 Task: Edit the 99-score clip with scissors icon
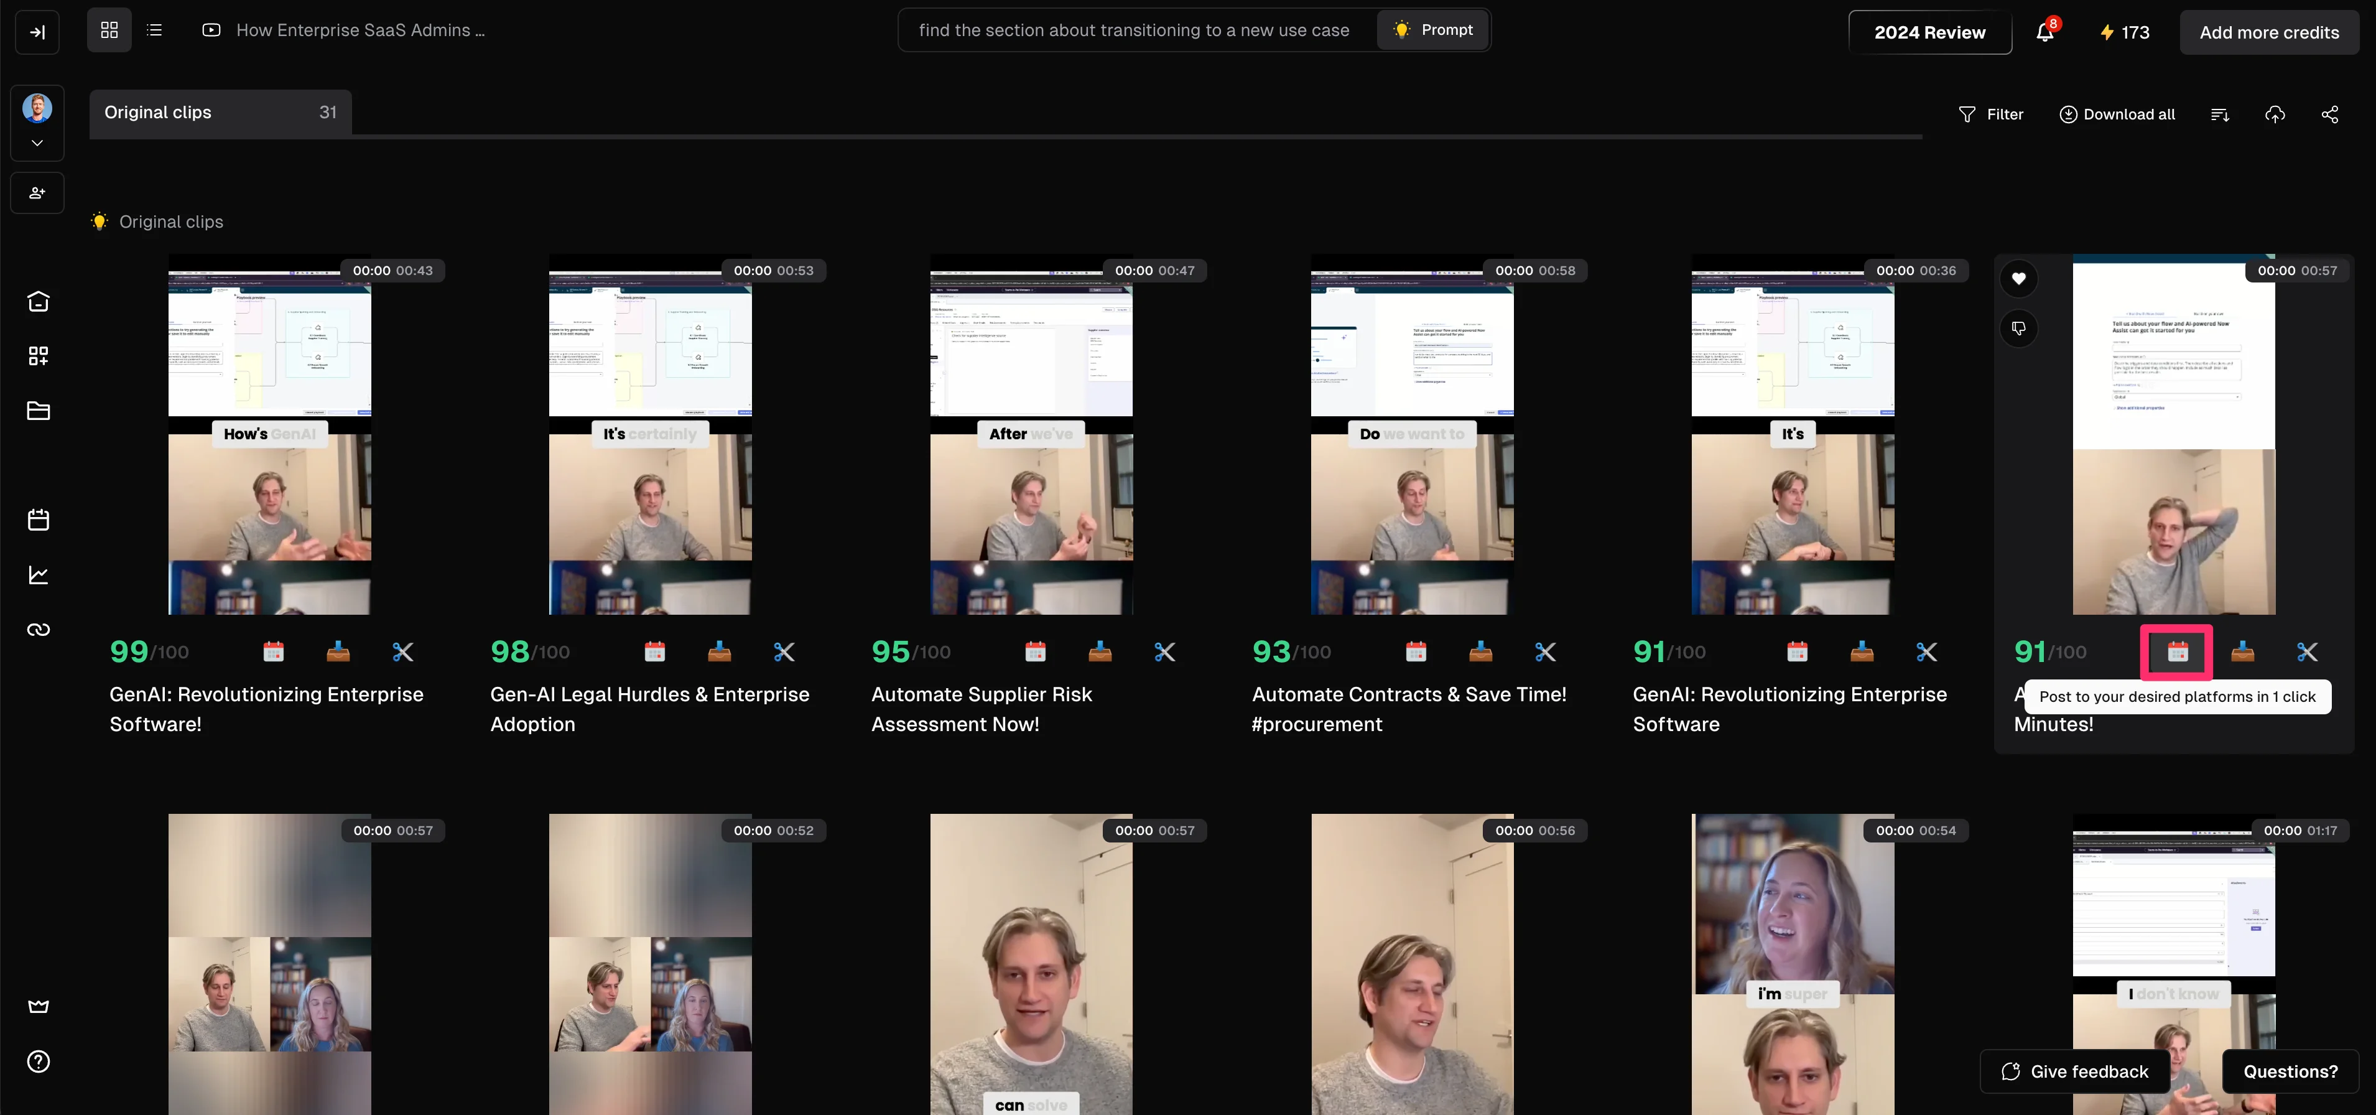pos(403,651)
